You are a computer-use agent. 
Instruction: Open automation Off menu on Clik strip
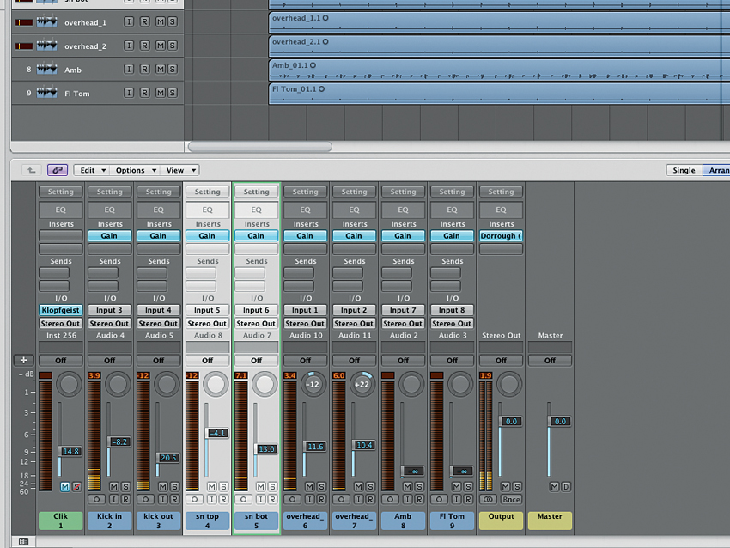click(60, 361)
